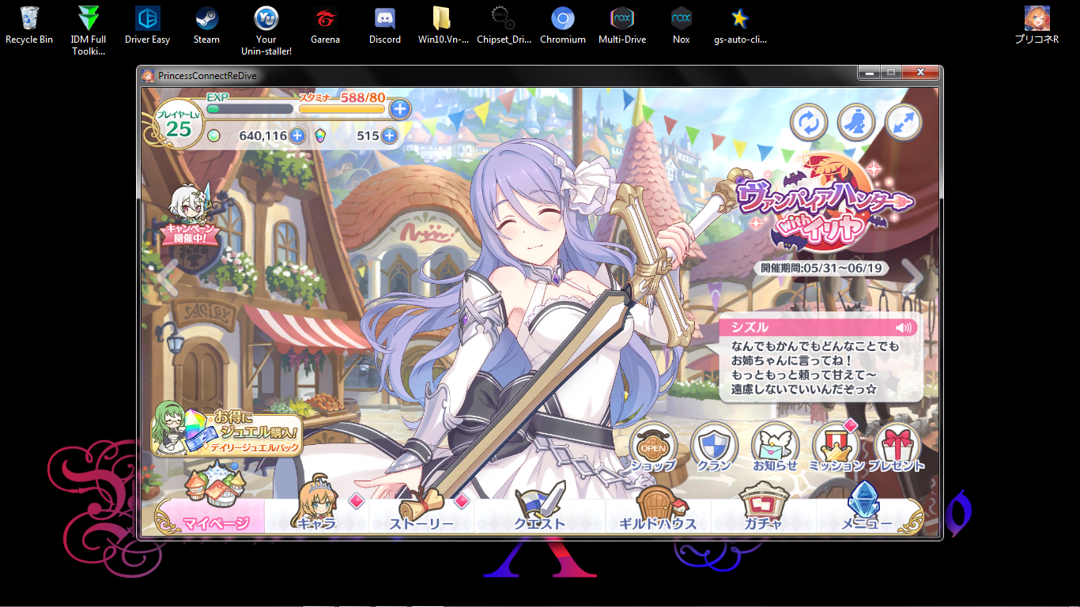
Task: Go to next banner with right arrow
Action: click(x=912, y=277)
